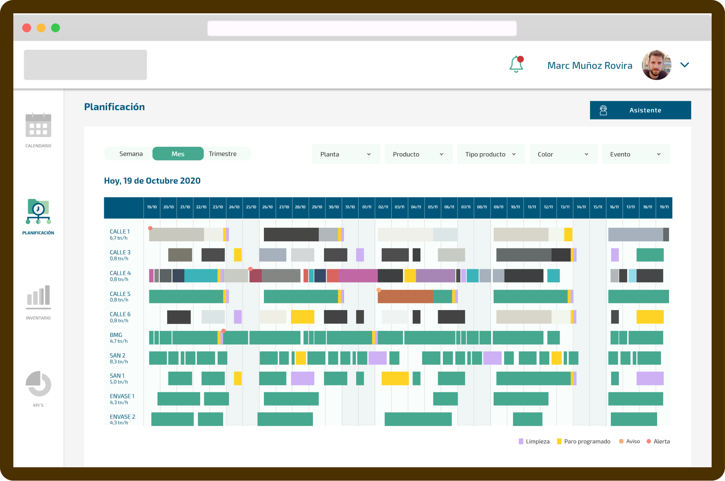Click the notification bell icon
This screenshot has width=725, height=481.
pos(516,64)
